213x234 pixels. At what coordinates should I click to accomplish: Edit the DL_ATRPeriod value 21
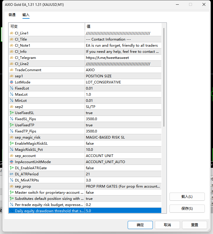pyautogui.click(x=123, y=174)
